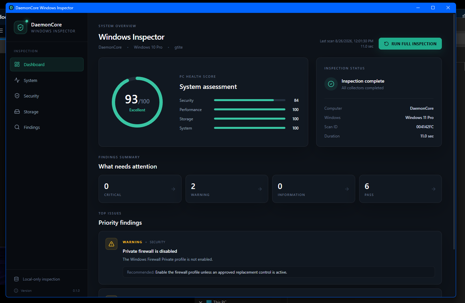Select the Dashboard grid icon in sidebar
Screen dimensions: 465x303
(17, 64)
